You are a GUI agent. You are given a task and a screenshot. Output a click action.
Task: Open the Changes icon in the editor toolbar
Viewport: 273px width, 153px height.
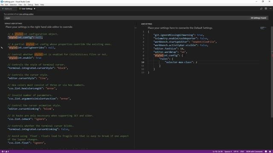(x=261, y=8)
